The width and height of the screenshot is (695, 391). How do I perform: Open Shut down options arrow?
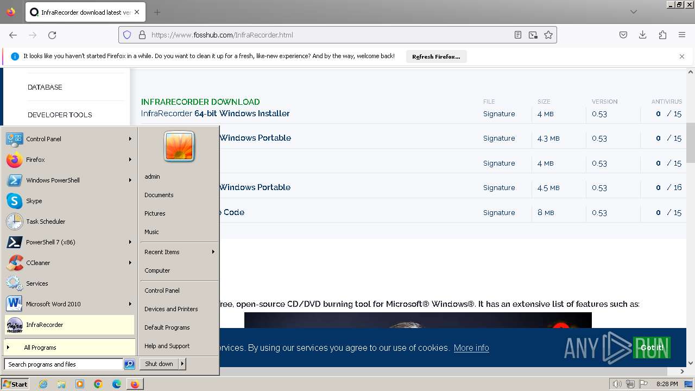click(182, 364)
